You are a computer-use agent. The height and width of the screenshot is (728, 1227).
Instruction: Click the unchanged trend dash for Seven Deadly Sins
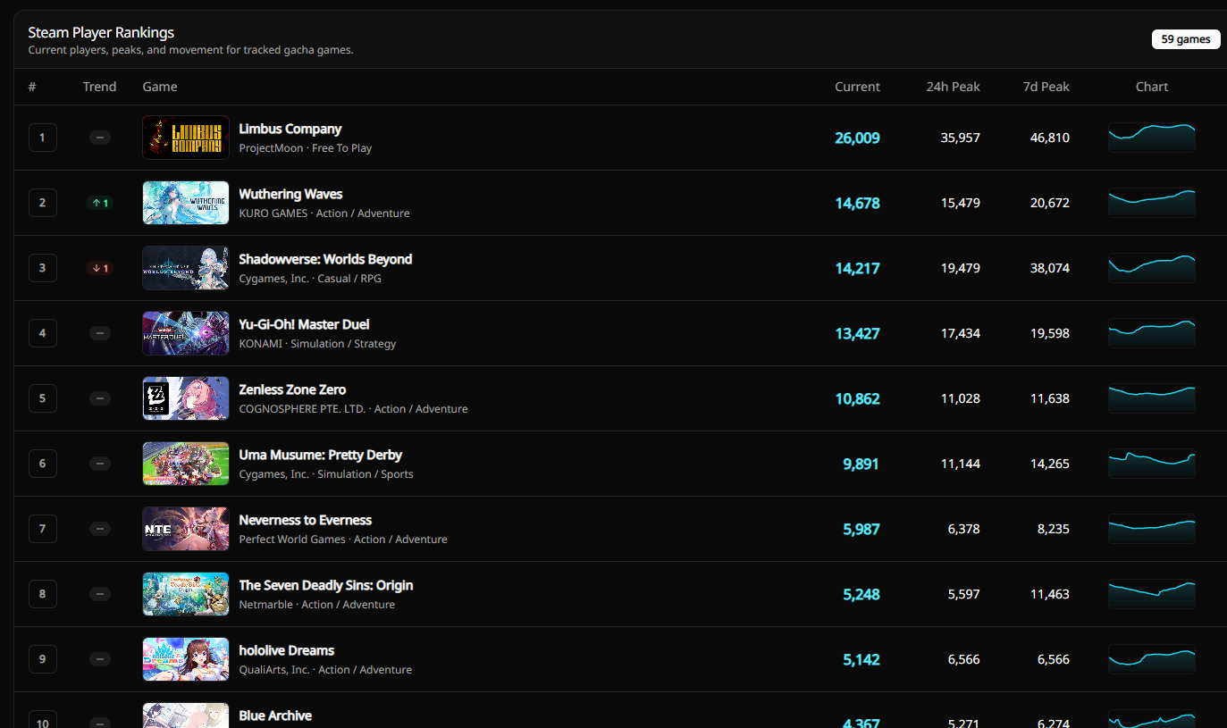[x=100, y=594]
